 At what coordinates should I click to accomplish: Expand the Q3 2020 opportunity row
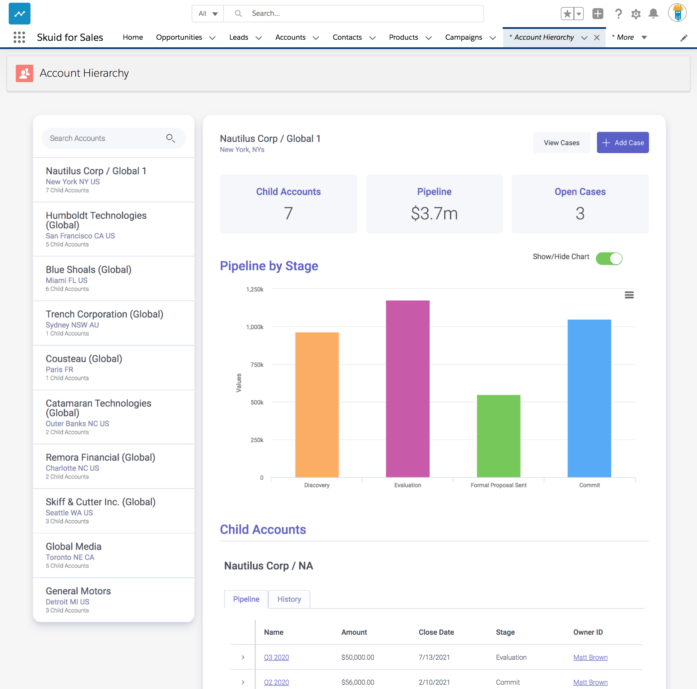(242, 657)
